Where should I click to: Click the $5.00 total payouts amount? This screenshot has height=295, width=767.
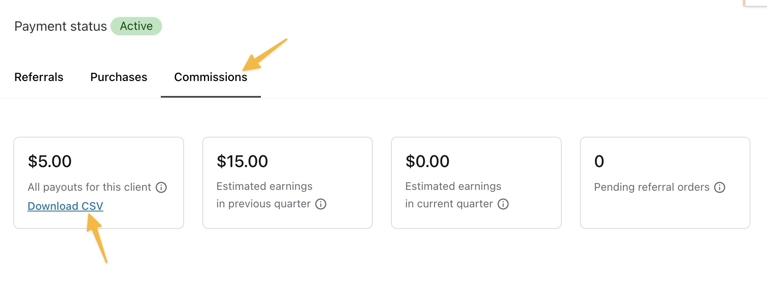tap(50, 161)
